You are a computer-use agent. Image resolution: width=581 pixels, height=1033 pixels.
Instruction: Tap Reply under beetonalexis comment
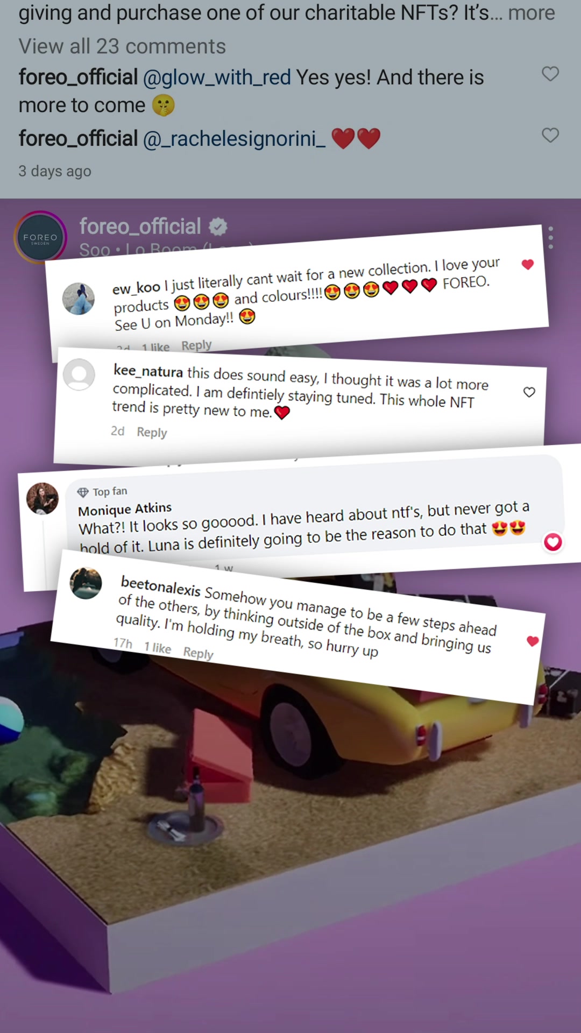(x=199, y=653)
